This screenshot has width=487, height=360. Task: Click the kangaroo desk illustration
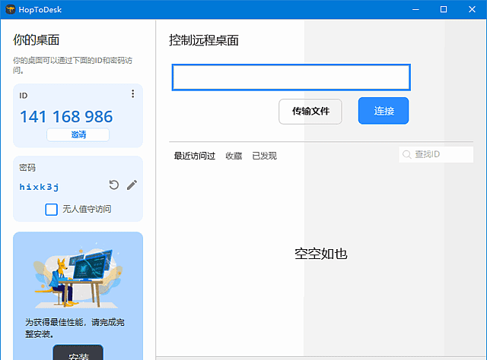point(78,276)
